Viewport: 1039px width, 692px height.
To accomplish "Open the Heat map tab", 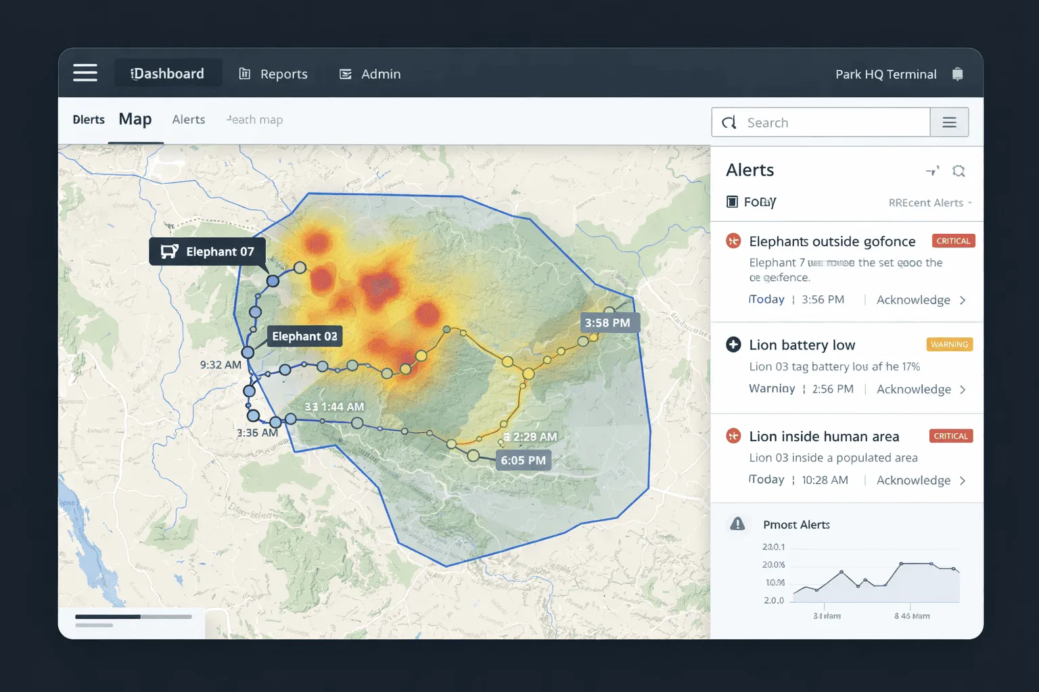I will pos(254,120).
